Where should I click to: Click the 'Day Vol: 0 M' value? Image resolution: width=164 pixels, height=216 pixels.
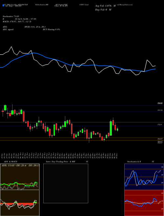[x=103, y=10]
